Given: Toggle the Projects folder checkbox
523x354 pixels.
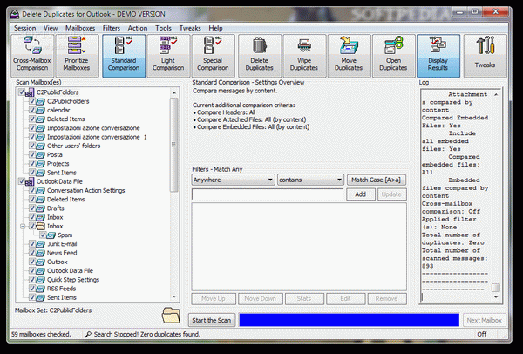Looking at the screenshot, I should (32, 164).
